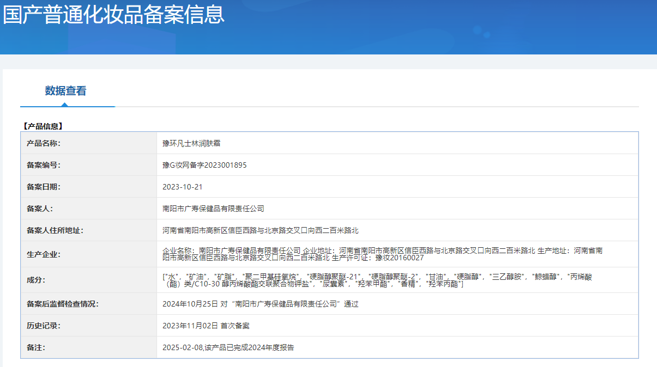657x367 pixels.
Task: Click the 备案日期 row label
Action: (x=43, y=187)
